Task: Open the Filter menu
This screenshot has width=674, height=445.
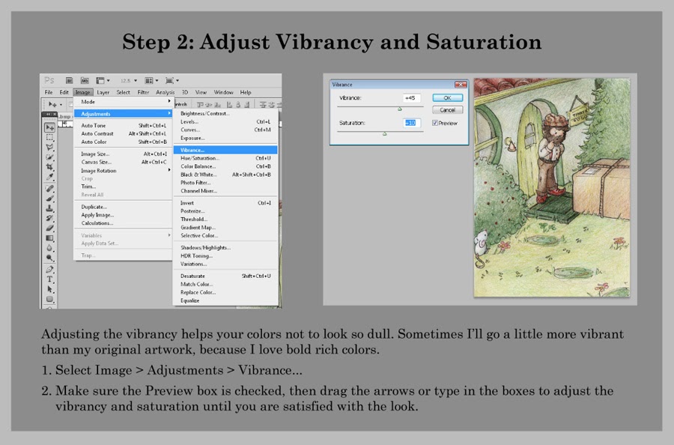Action: pyautogui.click(x=143, y=92)
